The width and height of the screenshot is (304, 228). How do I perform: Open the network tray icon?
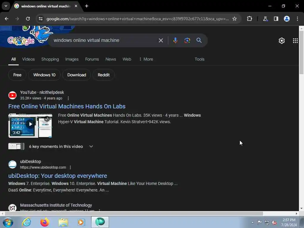point(267,222)
